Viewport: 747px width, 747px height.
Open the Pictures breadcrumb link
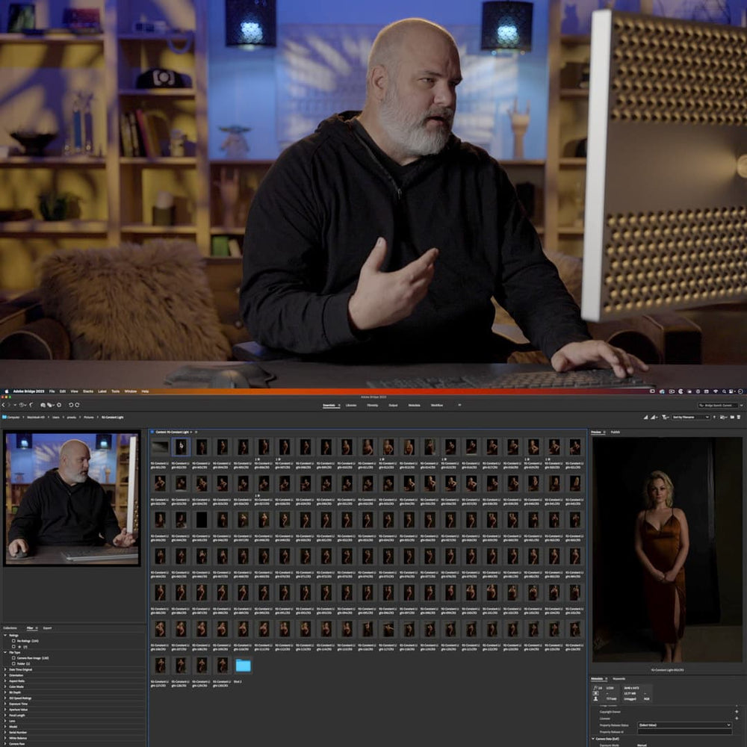tap(87, 417)
